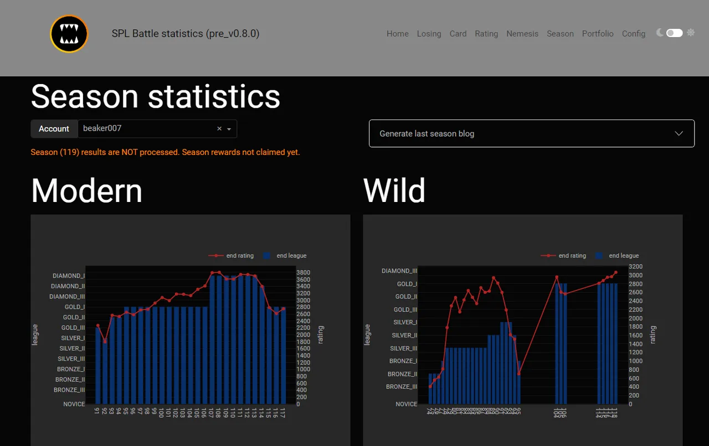Click the Account label
Screen dimensions: 709x446
click(54, 128)
